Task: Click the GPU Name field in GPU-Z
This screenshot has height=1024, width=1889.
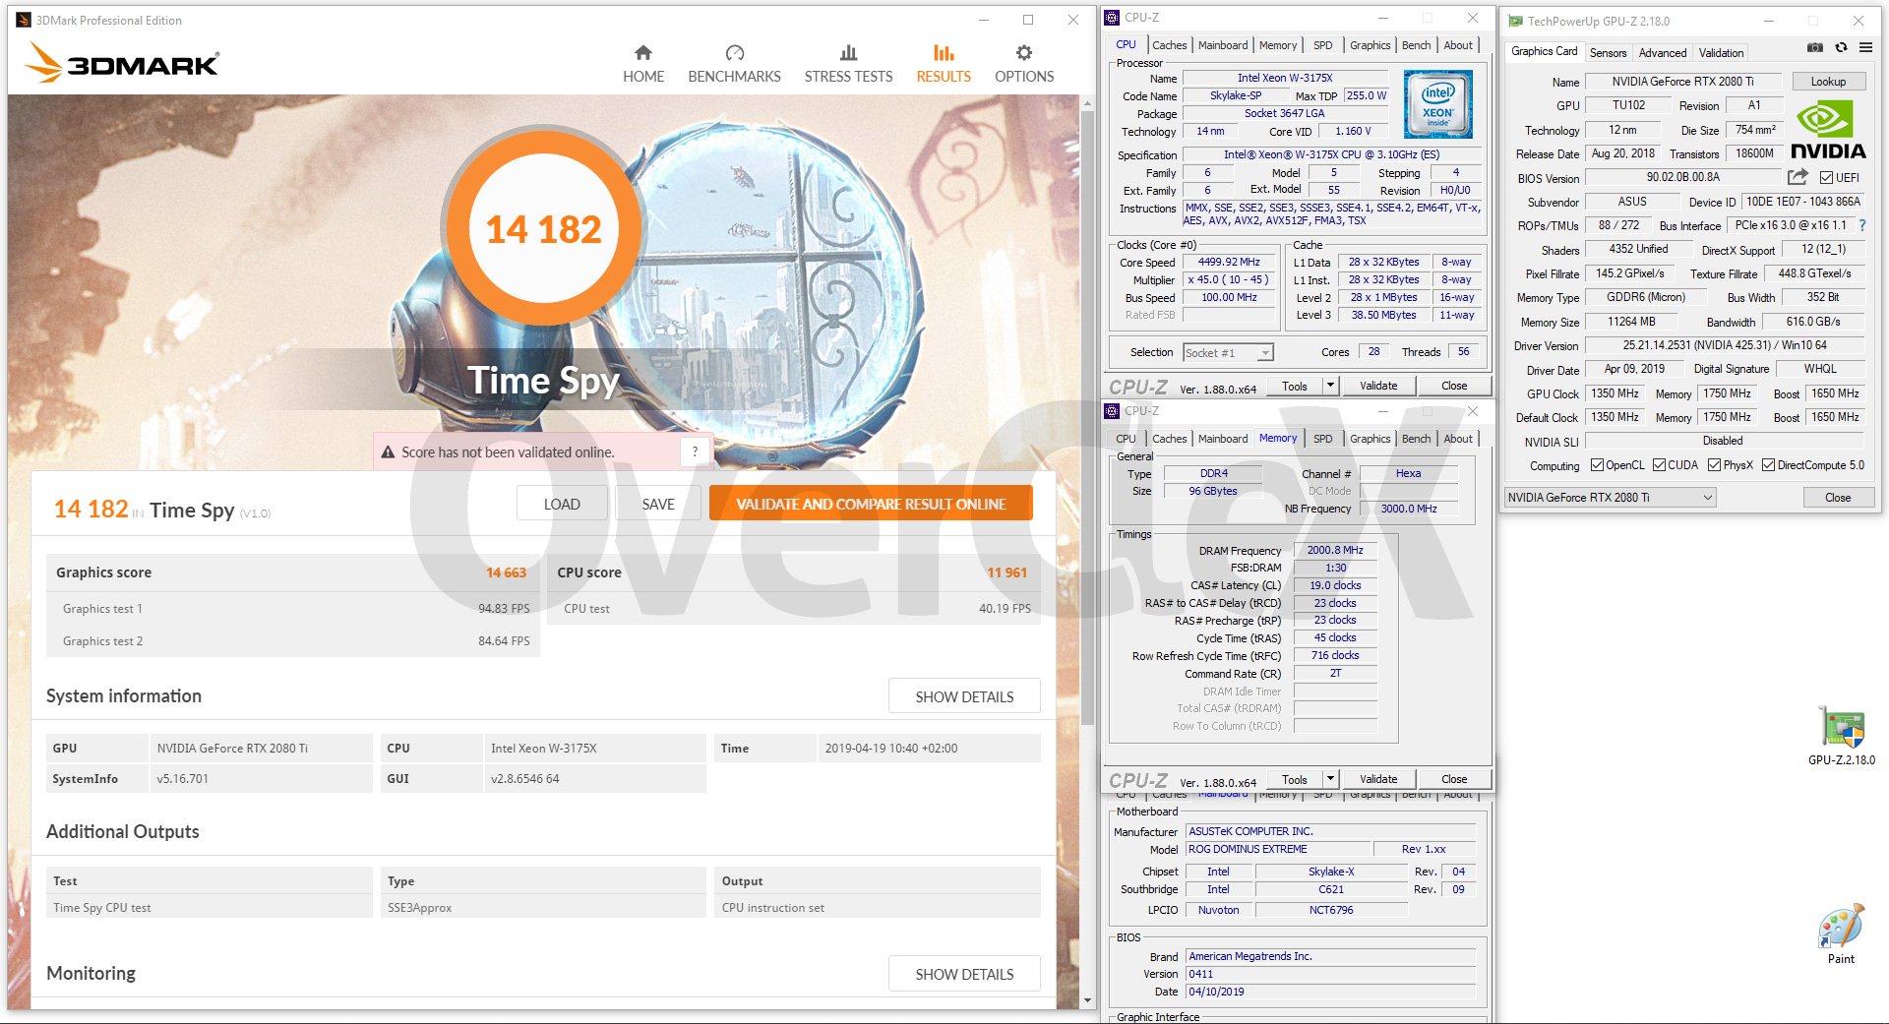Action: click(x=1682, y=82)
